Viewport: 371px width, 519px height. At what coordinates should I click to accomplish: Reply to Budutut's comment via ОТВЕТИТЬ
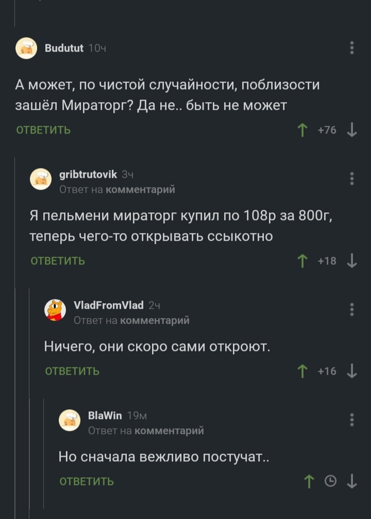(x=43, y=130)
